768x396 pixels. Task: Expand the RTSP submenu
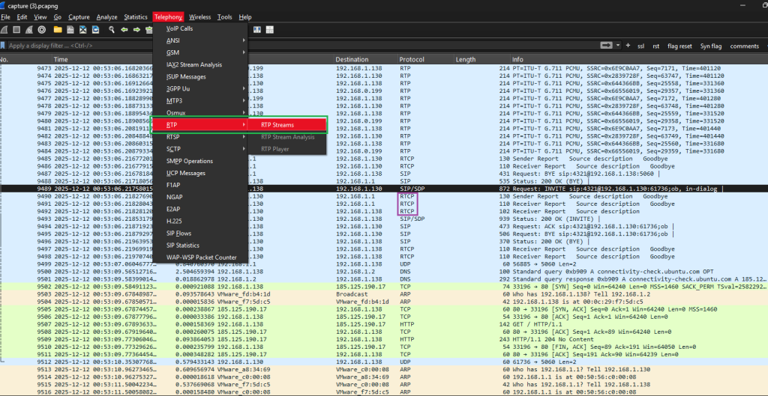[x=199, y=138]
